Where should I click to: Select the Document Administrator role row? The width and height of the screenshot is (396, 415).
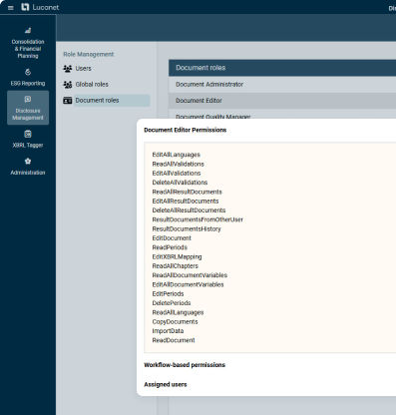pyautogui.click(x=282, y=85)
